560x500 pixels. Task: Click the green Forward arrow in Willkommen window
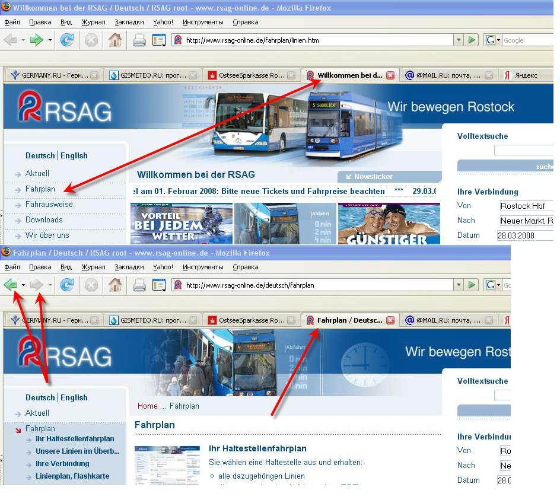36,40
